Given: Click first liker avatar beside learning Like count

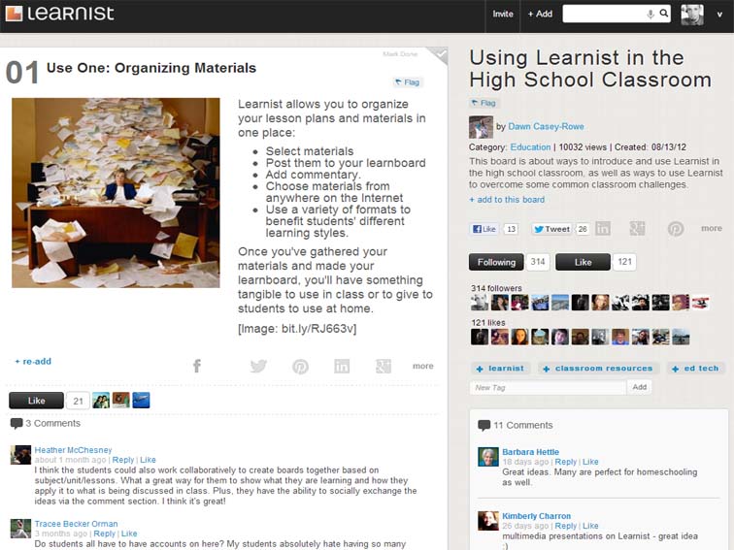Looking at the screenshot, I should pos(101,401).
